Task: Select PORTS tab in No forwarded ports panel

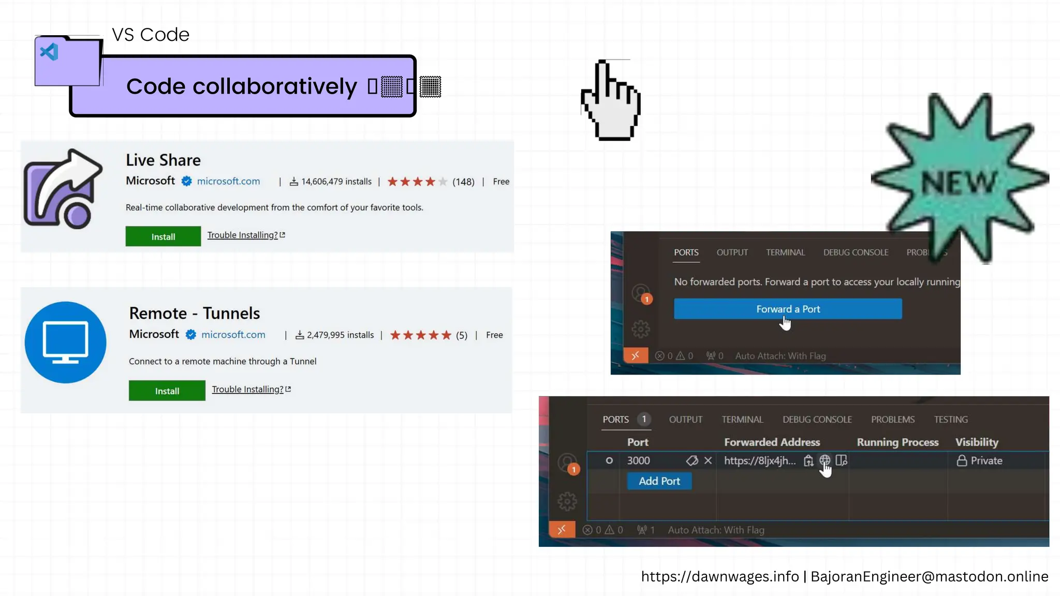Action: [x=686, y=252]
